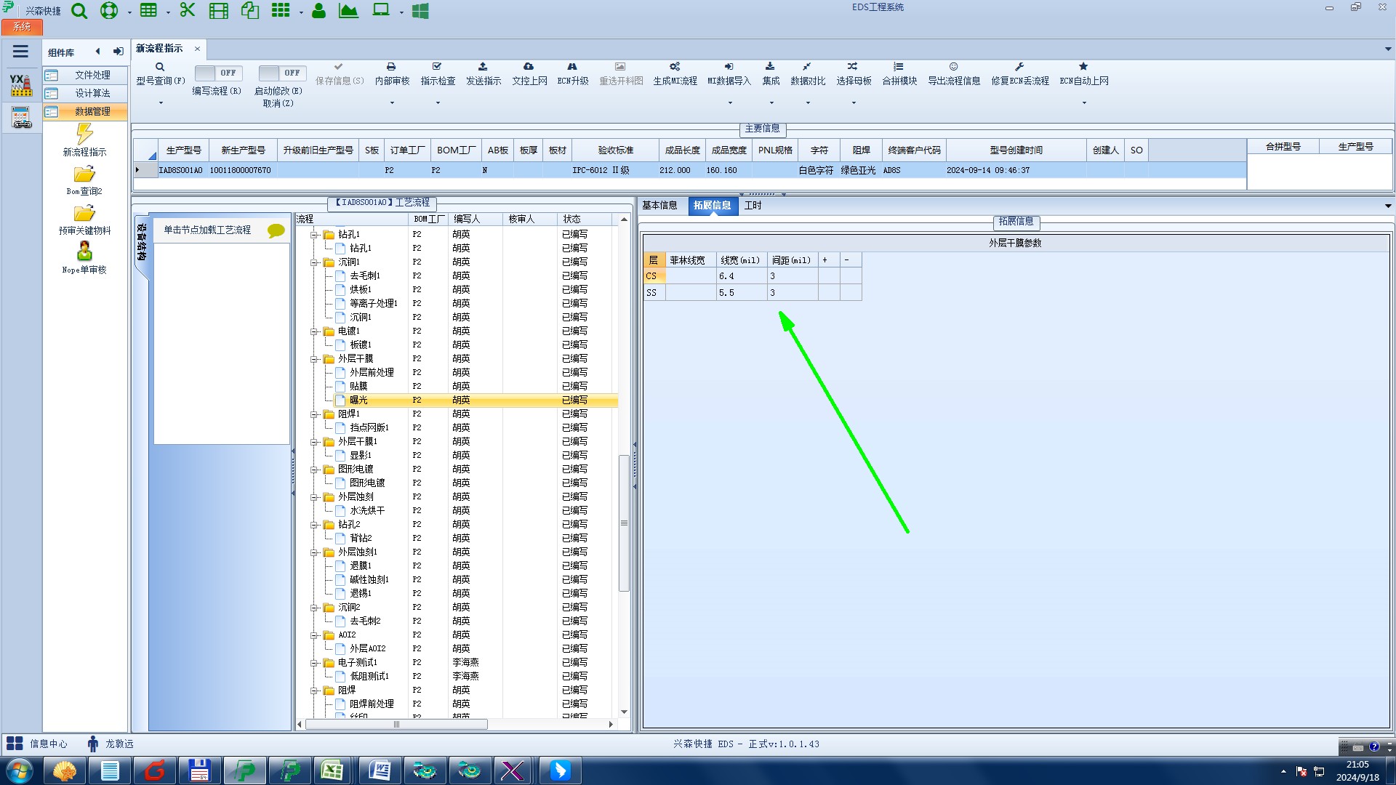Click the 修复ECN丢流程 wrench icon
Viewport: 1396px width, 785px height.
click(x=1019, y=67)
